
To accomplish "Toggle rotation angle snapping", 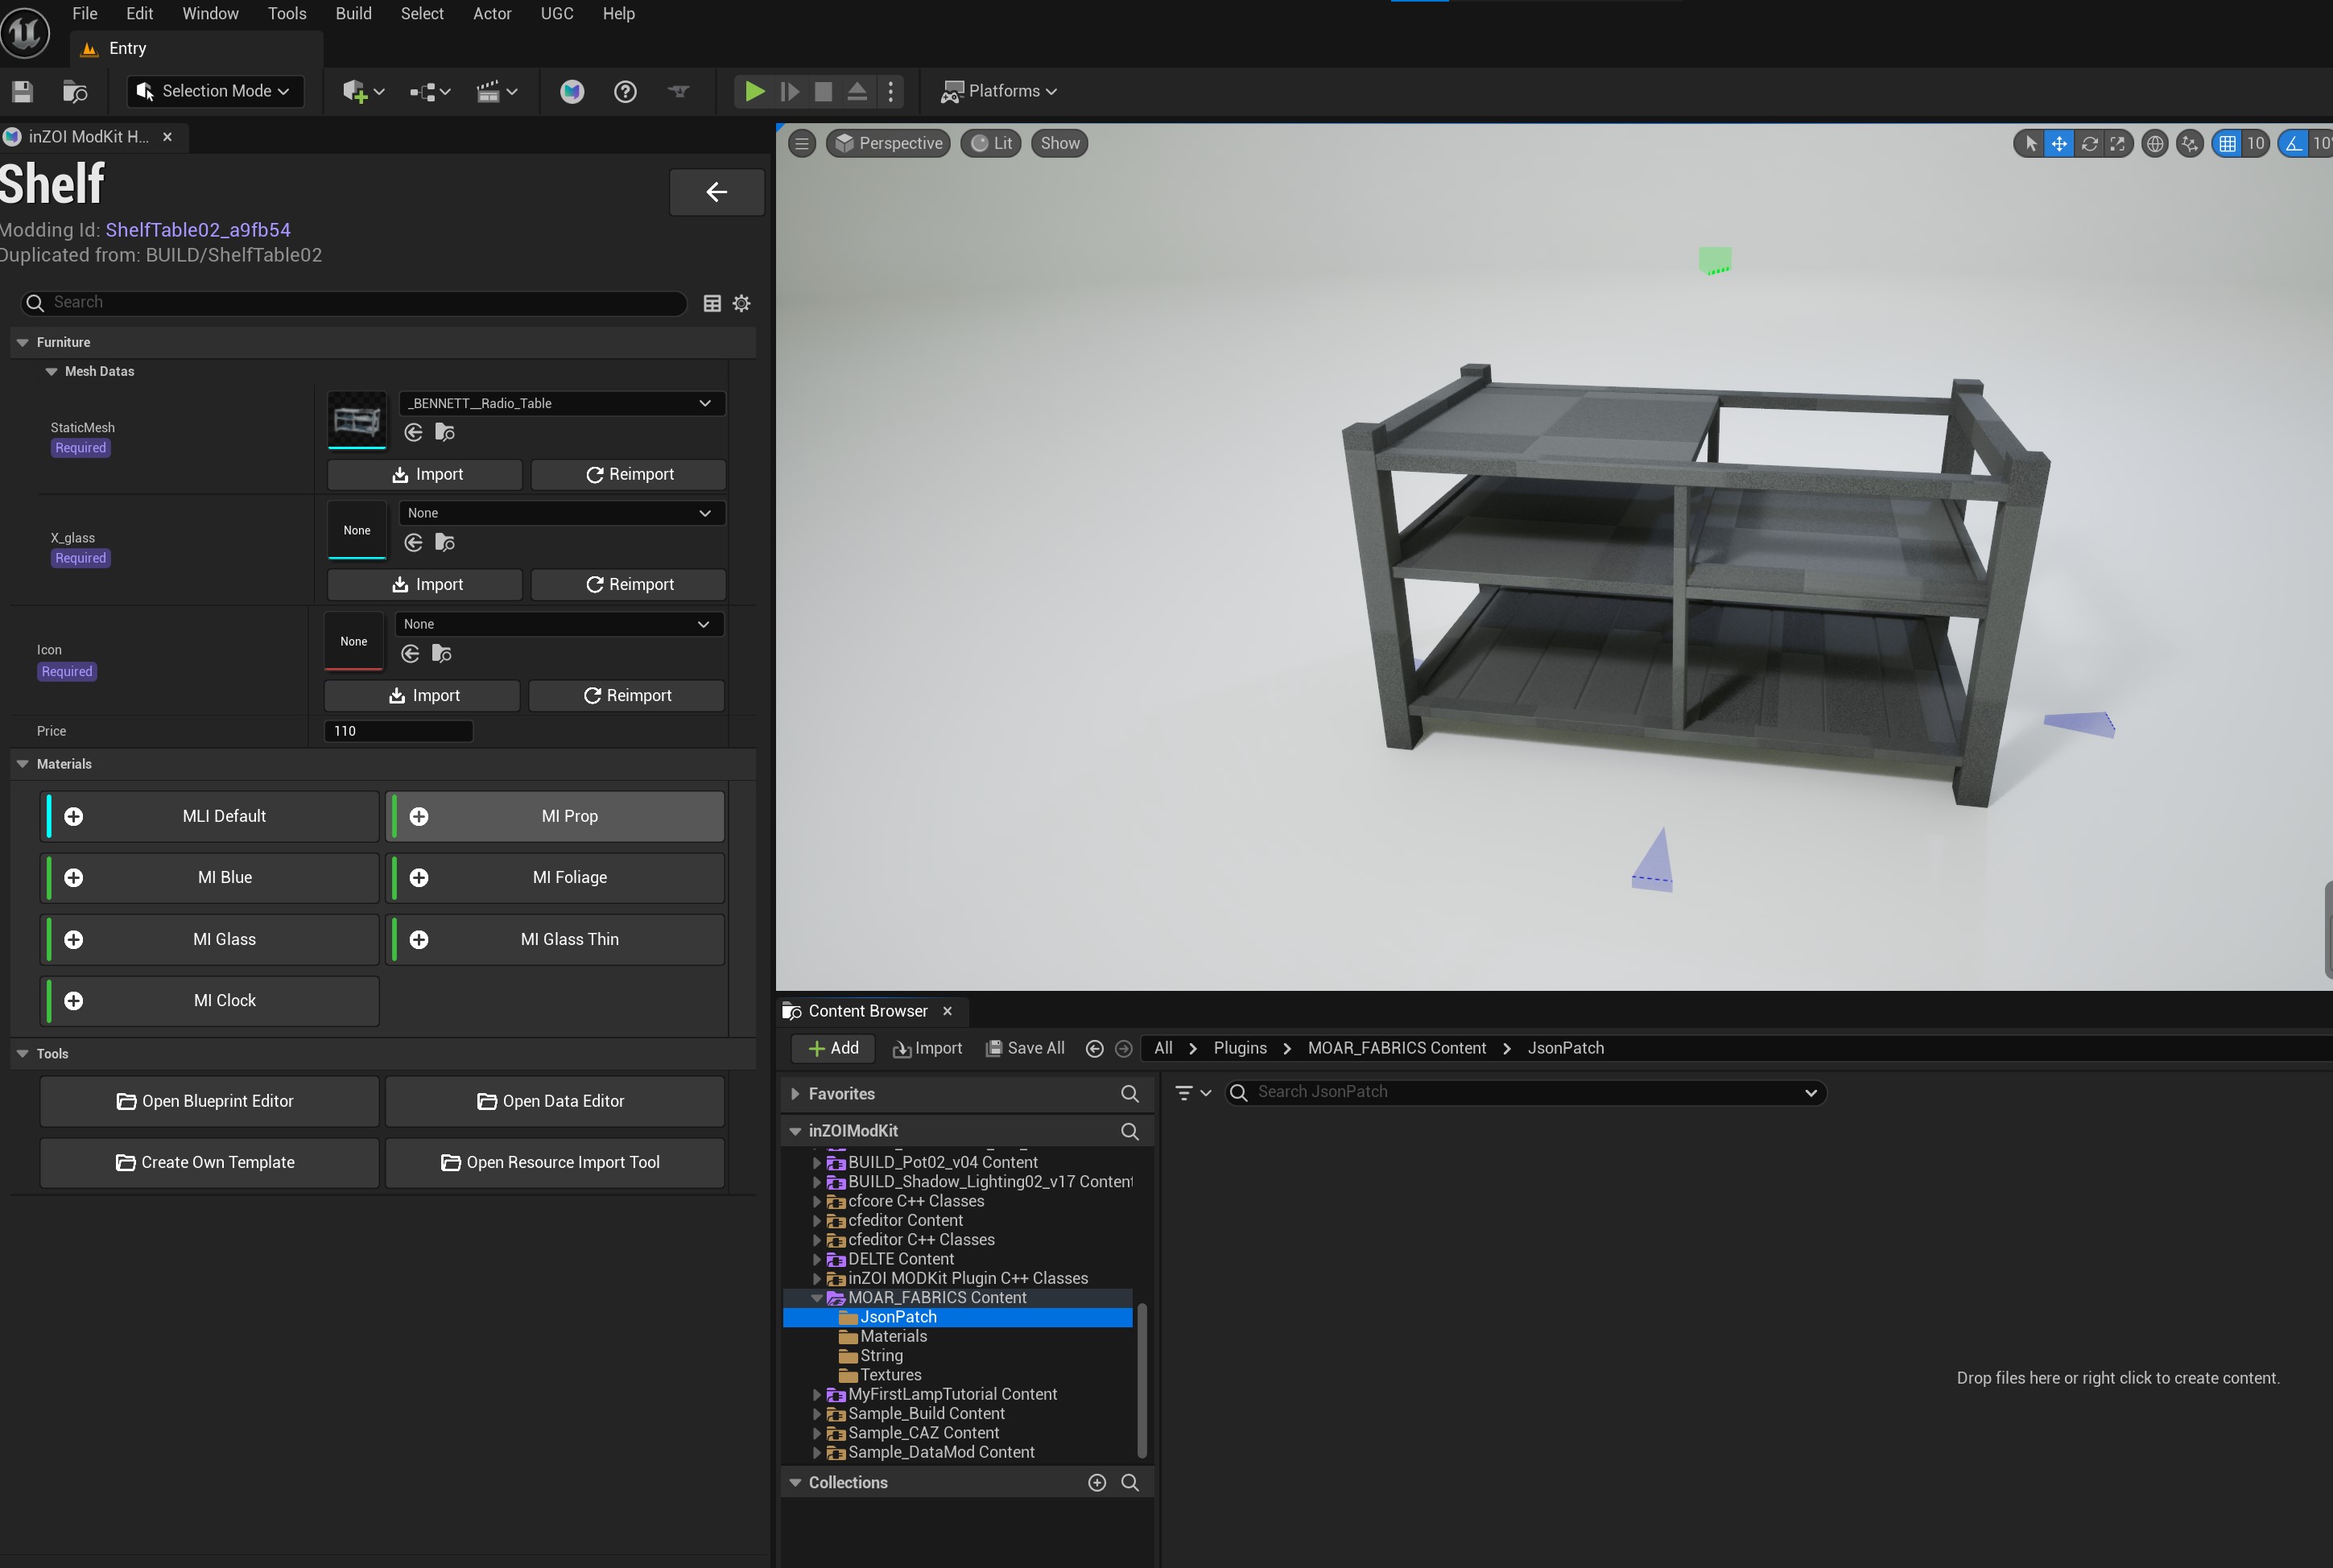I will coord(2293,144).
